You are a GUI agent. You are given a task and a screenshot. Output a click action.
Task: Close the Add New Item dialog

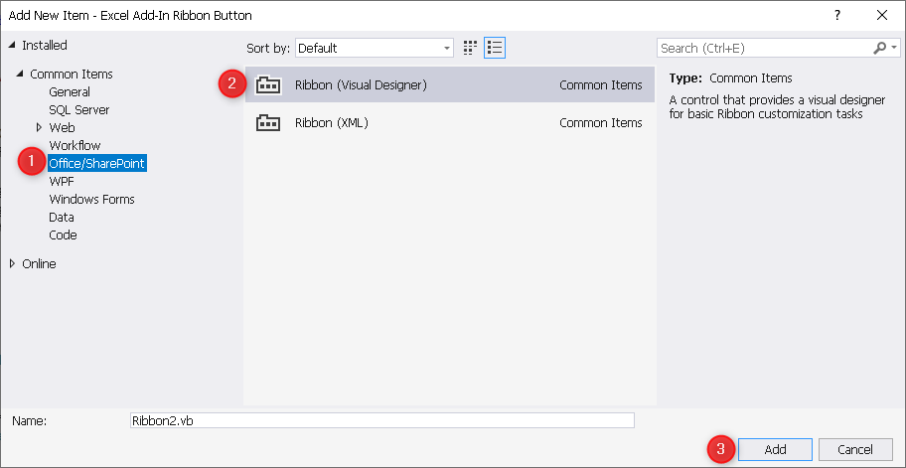click(x=882, y=16)
